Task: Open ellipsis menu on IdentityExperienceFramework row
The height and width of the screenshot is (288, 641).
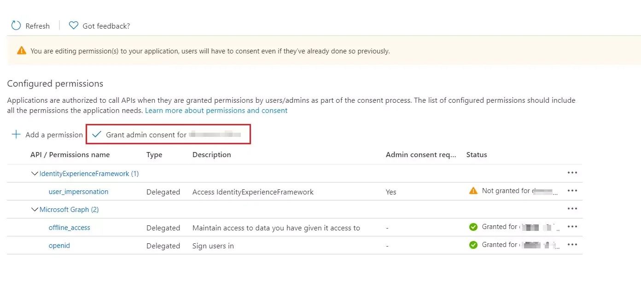Action: tap(572, 172)
